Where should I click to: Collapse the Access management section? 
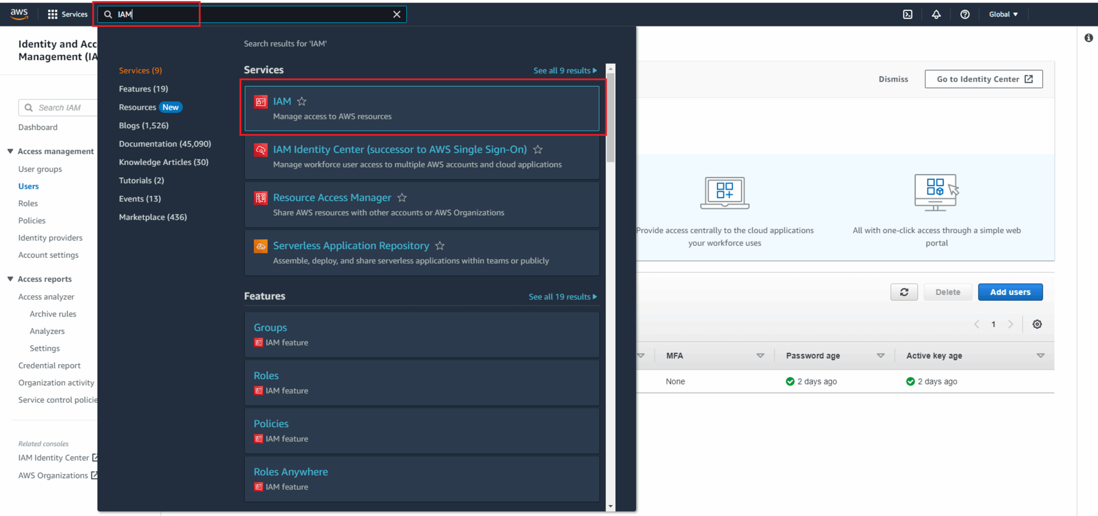[10, 151]
